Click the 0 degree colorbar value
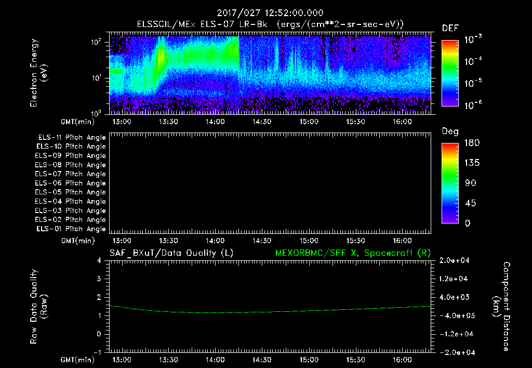 (x=468, y=223)
